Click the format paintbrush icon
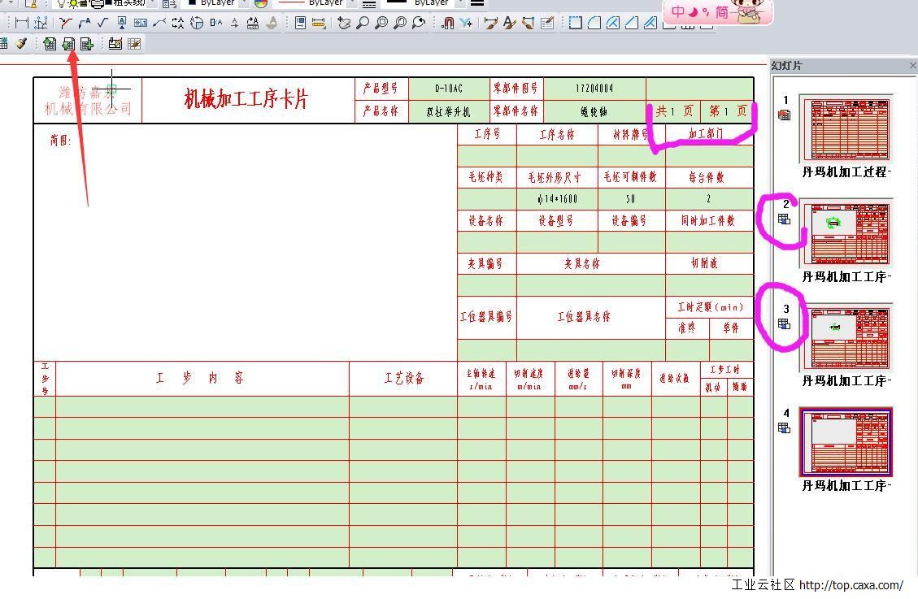The width and height of the screenshot is (918, 599). tap(21, 43)
